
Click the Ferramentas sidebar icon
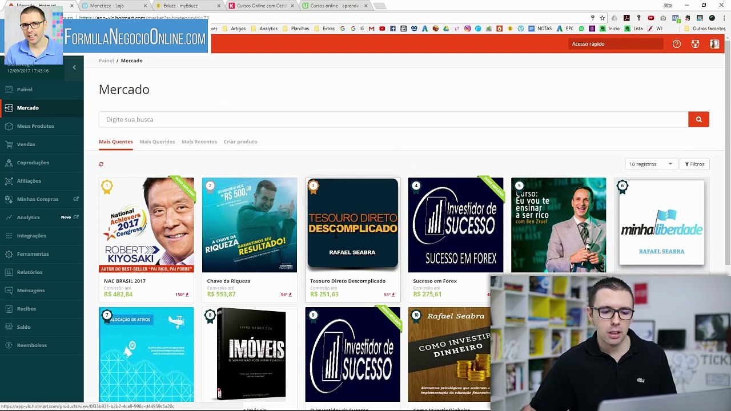coord(9,254)
